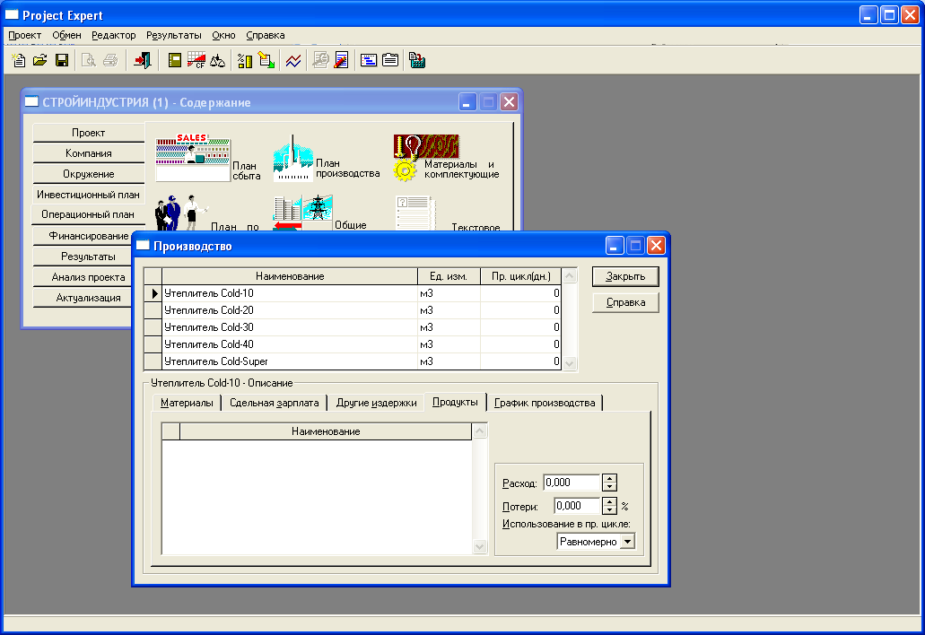This screenshot has width=925, height=635.
Task: Open the План по персоналу people icon
Action: click(181, 213)
